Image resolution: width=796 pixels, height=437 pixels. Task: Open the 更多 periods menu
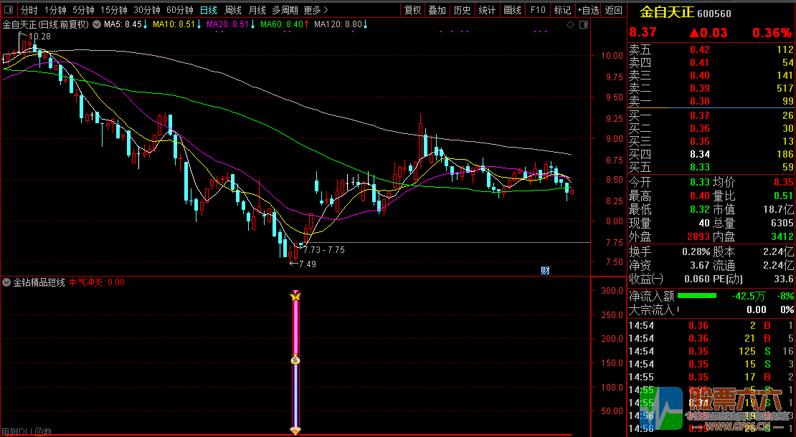[316, 10]
